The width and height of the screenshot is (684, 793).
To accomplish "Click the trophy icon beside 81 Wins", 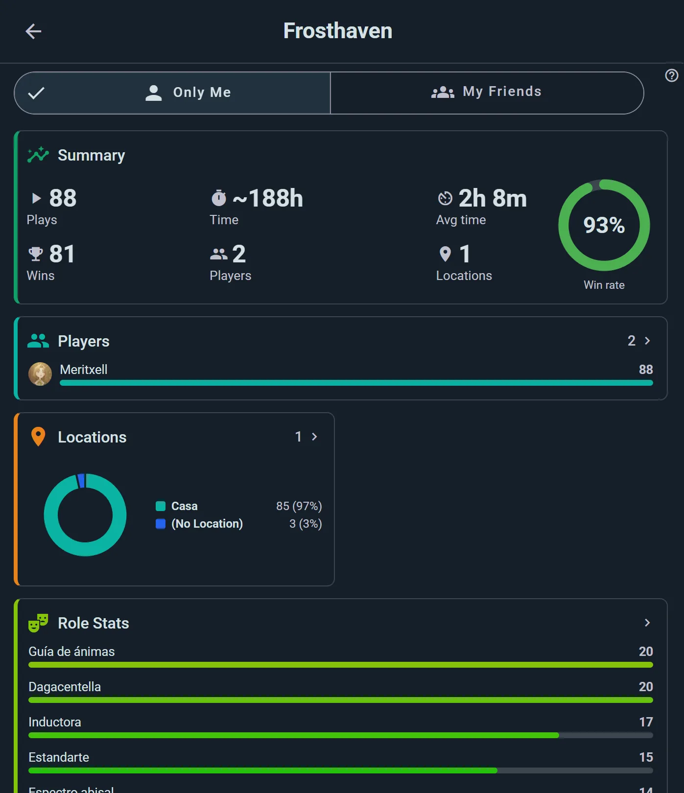I will point(35,254).
